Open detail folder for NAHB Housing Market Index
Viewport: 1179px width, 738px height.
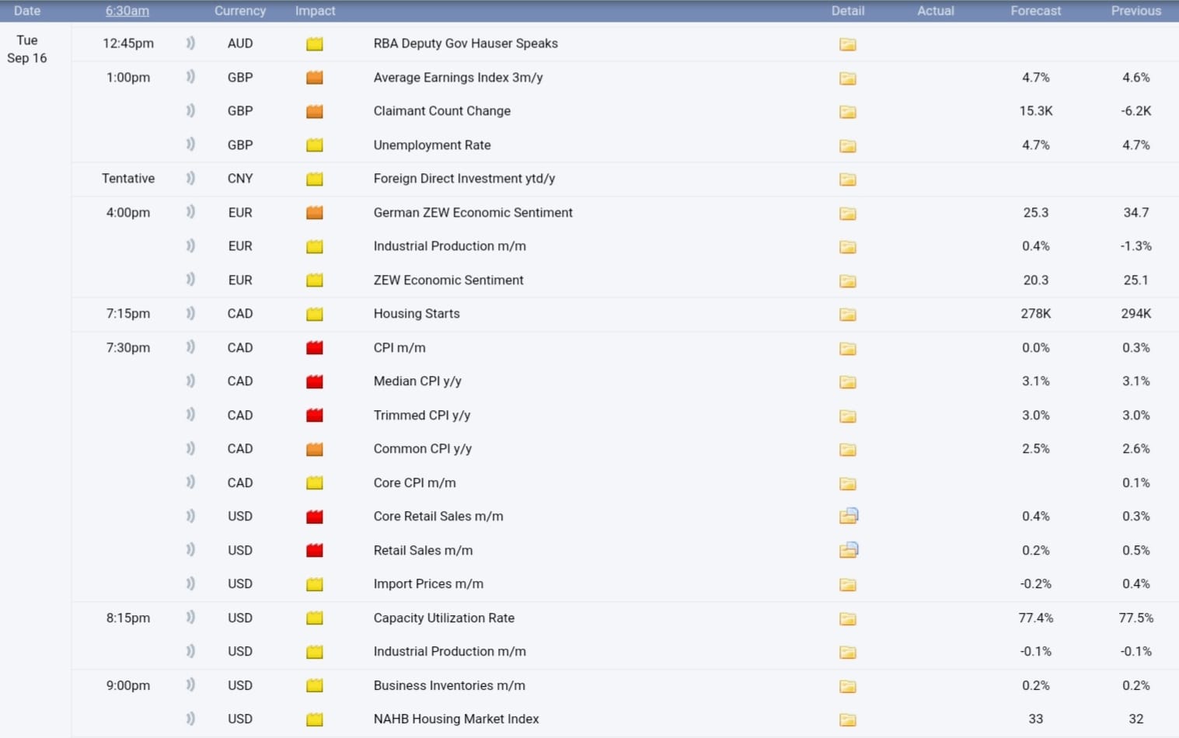[847, 720]
